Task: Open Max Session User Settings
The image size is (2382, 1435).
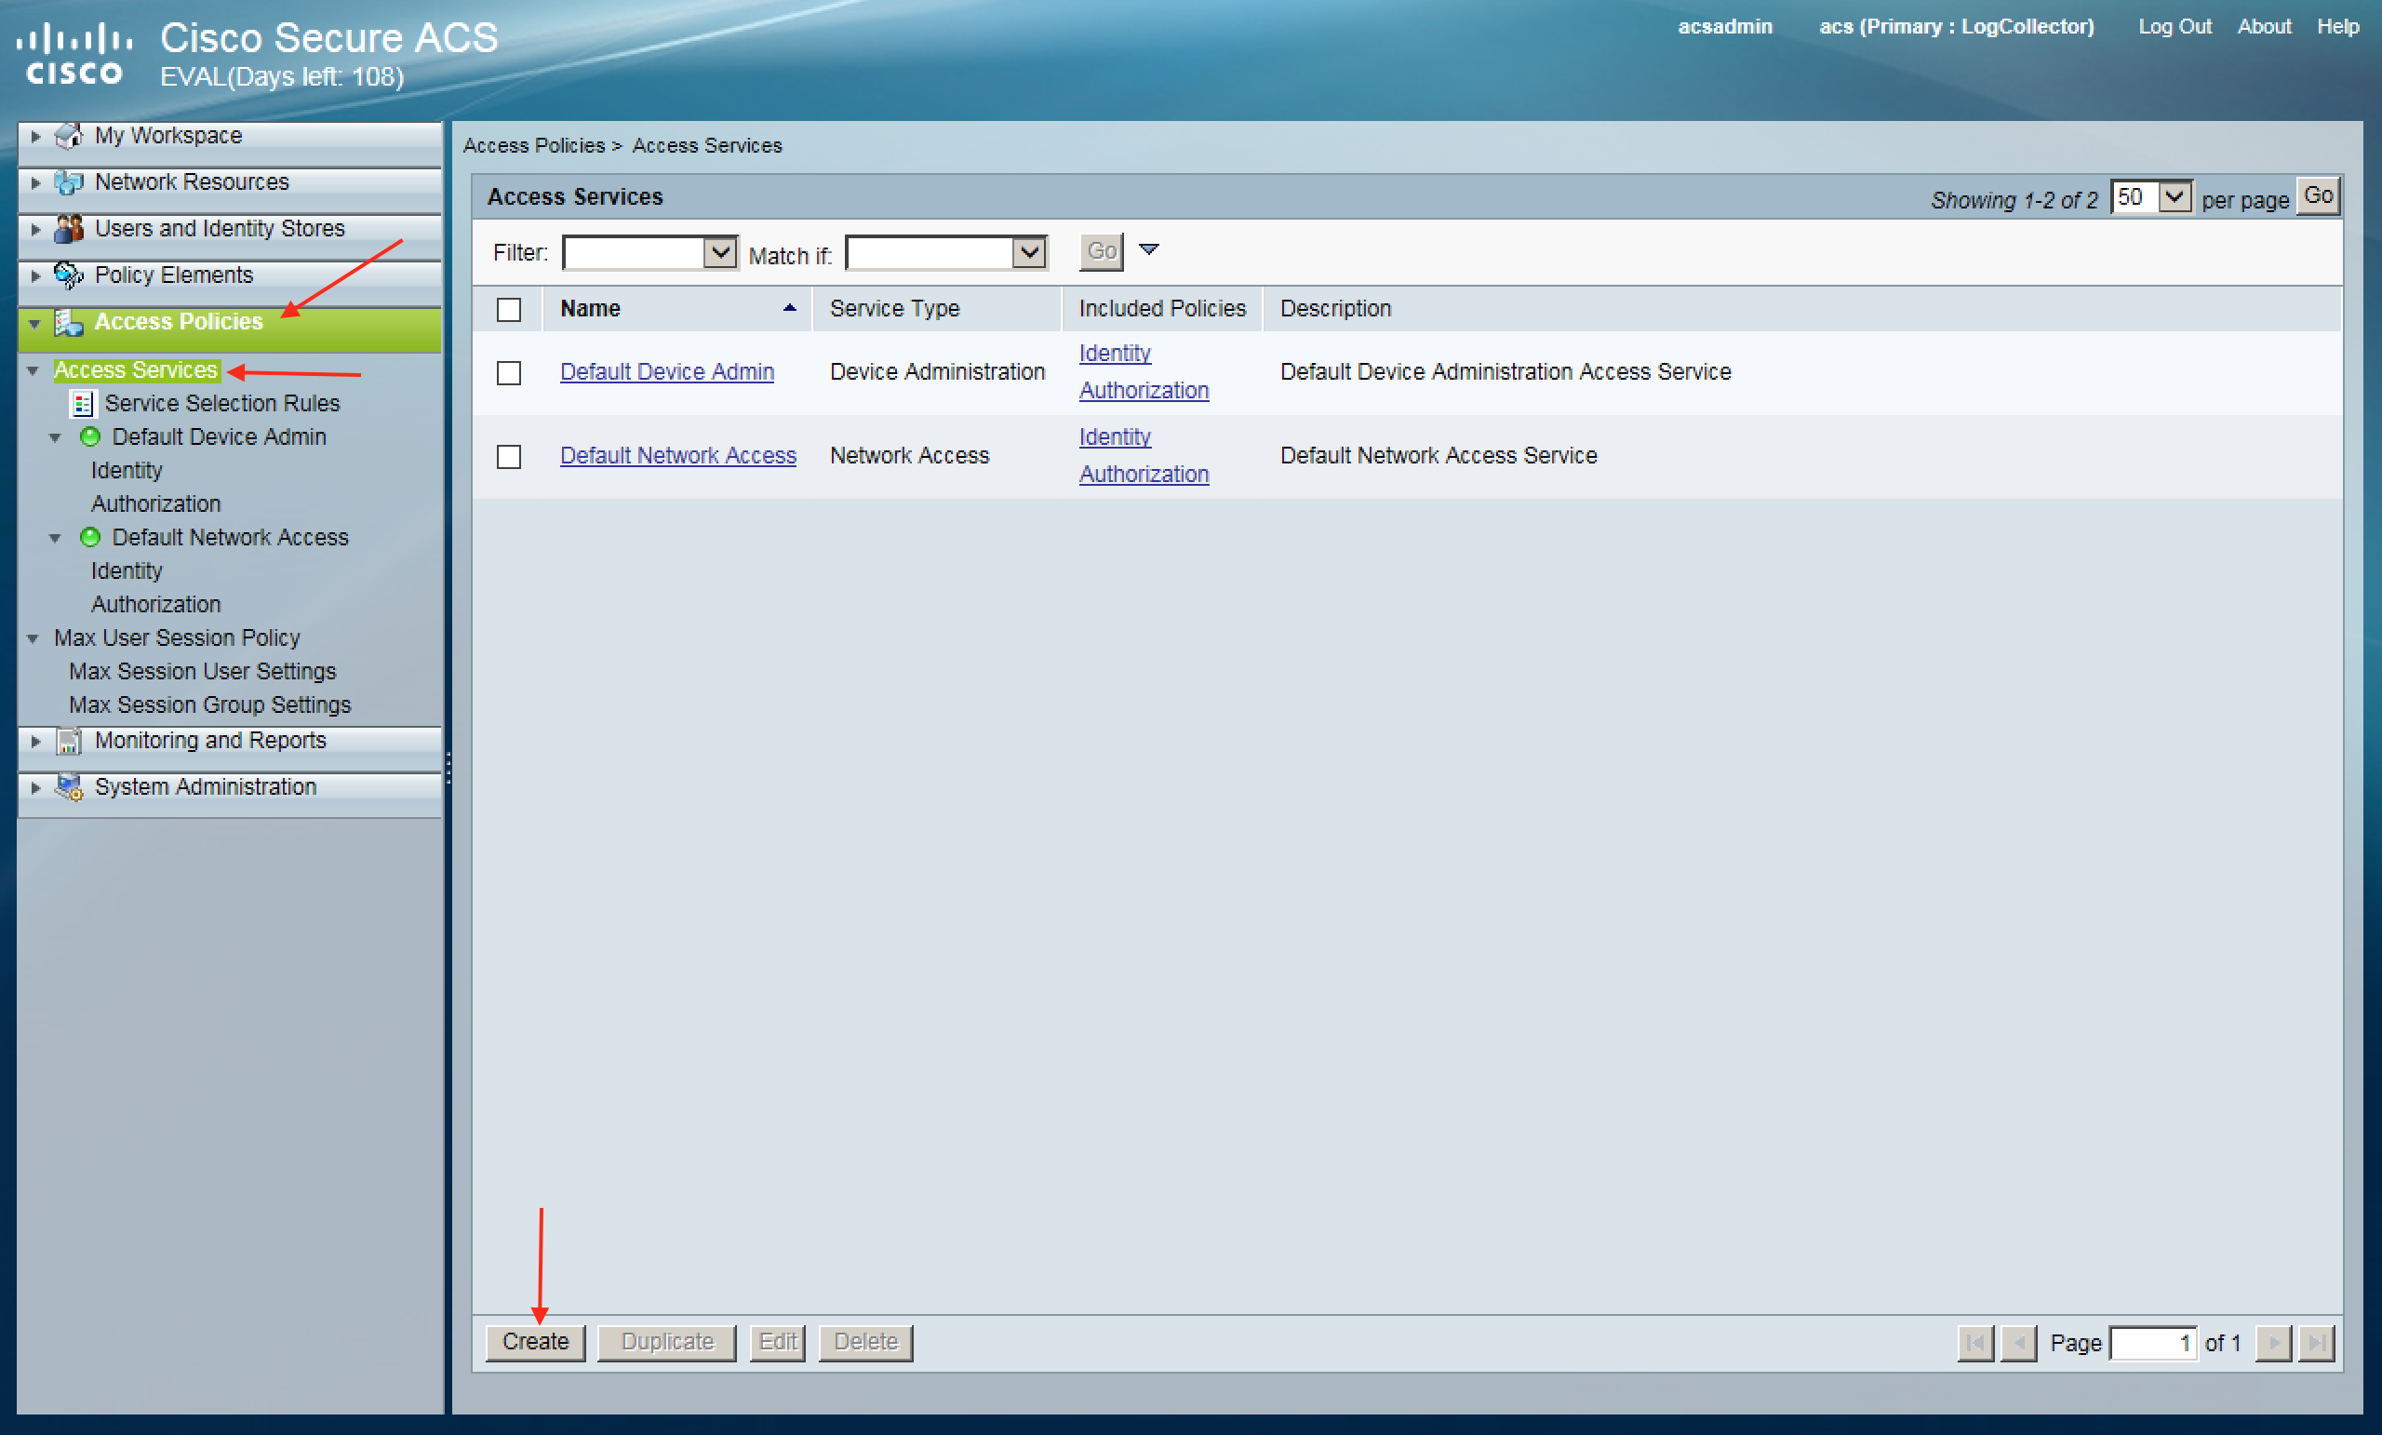Action: pyautogui.click(x=202, y=672)
